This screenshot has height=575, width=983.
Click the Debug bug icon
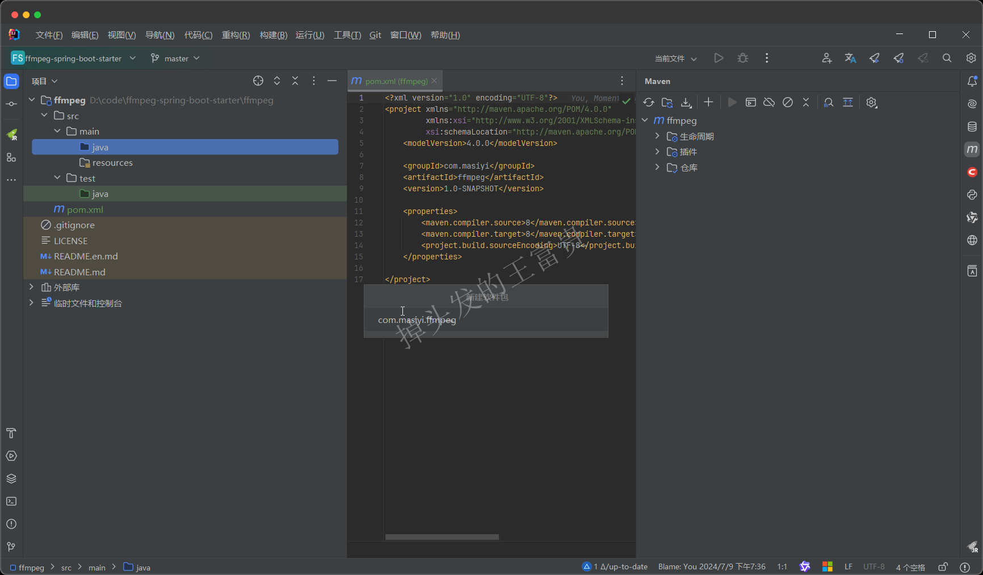tap(743, 58)
